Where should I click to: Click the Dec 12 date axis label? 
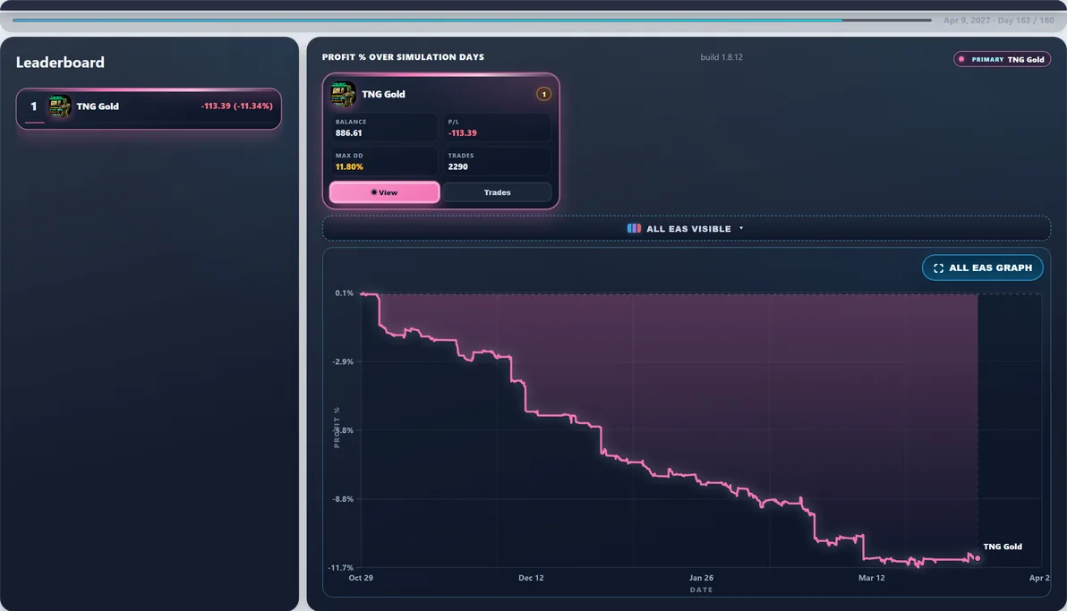coord(531,578)
